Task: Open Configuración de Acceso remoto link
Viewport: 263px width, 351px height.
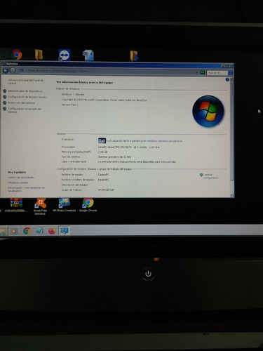Action: pyautogui.click(x=27, y=97)
